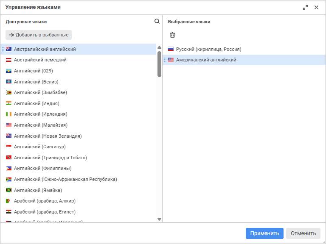
Task: Click the trash icon to remove selected language
Action: (172, 35)
